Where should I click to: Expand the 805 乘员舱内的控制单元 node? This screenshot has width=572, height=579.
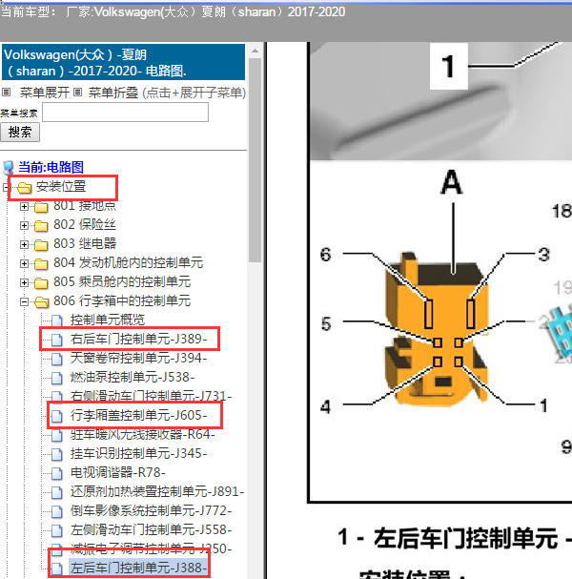click(x=24, y=283)
